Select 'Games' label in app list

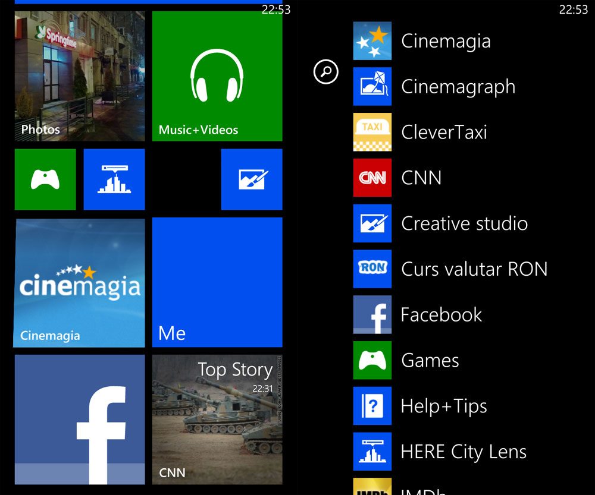tap(430, 361)
